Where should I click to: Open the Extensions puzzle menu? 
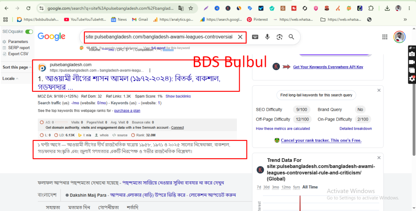pos(371,8)
